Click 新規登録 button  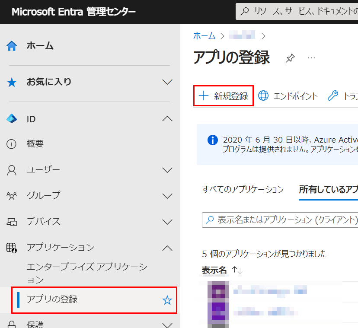click(x=224, y=96)
